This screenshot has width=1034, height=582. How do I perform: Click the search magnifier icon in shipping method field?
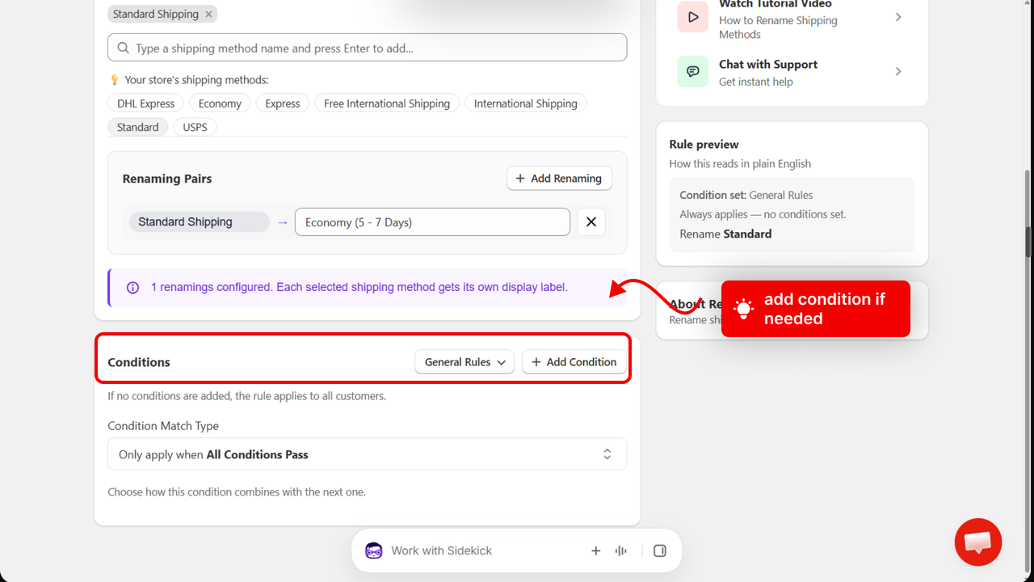click(x=123, y=48)
